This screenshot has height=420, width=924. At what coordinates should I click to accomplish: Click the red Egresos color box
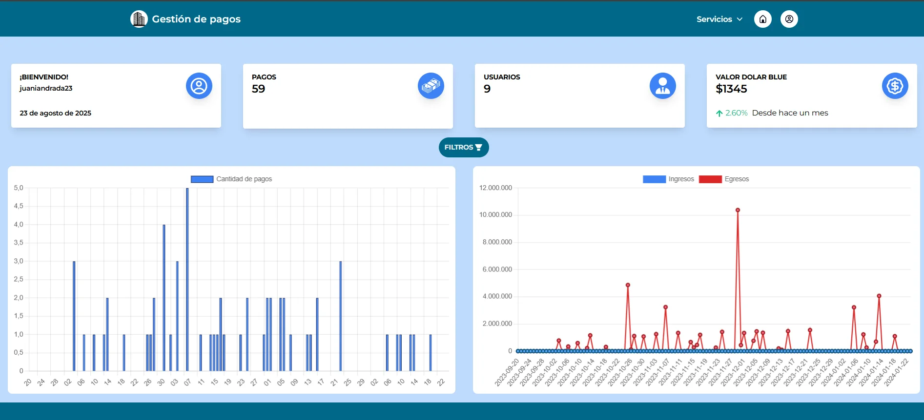[710, 179]
